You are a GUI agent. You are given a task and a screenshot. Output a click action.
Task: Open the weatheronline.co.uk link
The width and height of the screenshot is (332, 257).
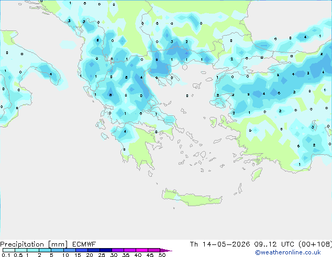pyautogui.click(x=288, y=252)
